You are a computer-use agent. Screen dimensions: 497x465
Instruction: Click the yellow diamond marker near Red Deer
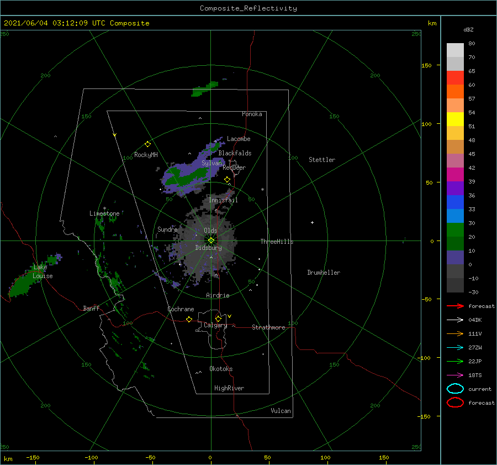click(x=228, y=180)
